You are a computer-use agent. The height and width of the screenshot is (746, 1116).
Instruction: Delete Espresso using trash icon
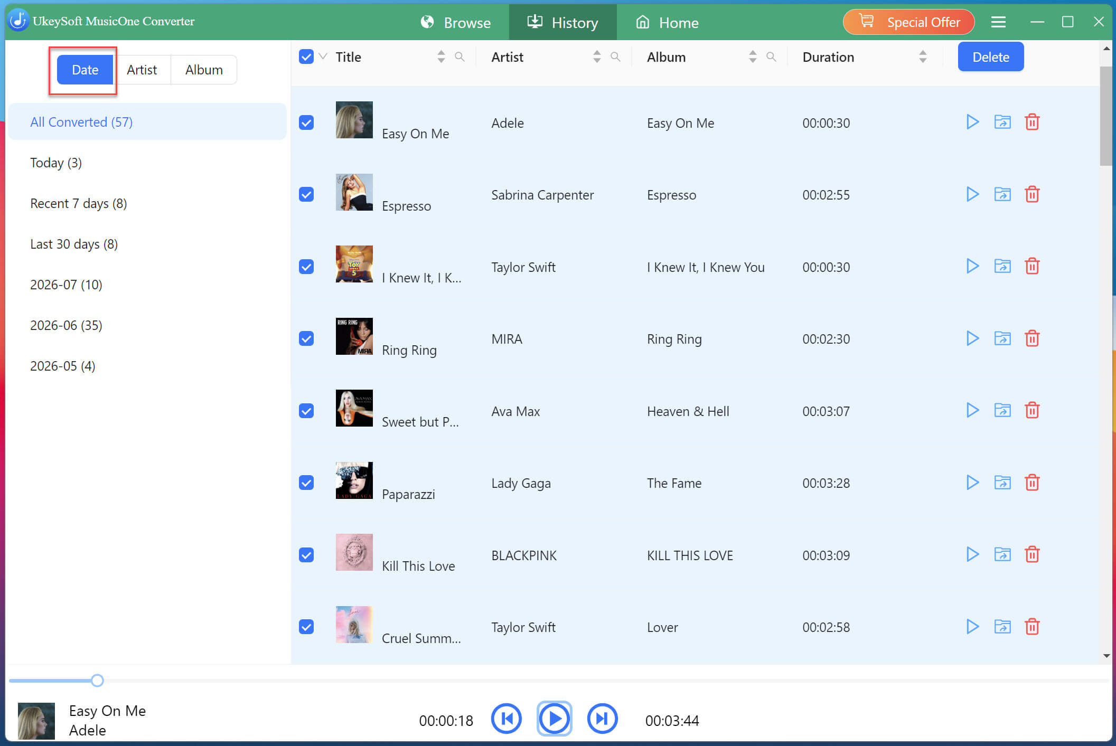coord(1032,194)
